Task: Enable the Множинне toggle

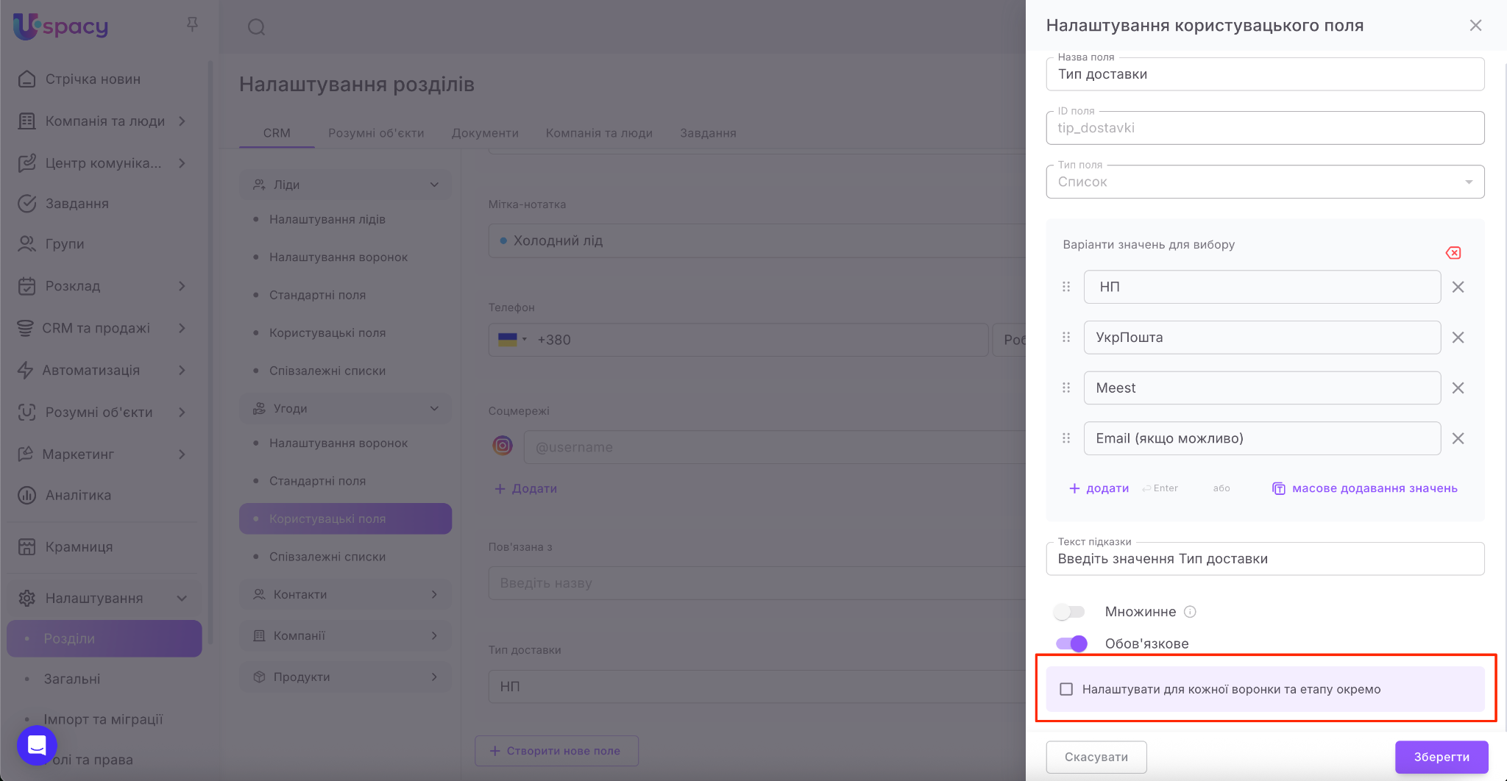Action: tap(1070, 612)
